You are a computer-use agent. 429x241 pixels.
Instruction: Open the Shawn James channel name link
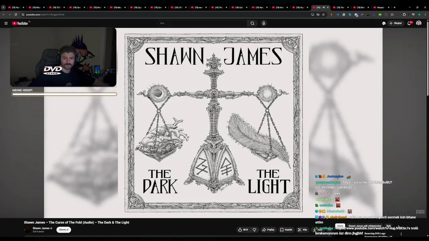click(41, 228)
